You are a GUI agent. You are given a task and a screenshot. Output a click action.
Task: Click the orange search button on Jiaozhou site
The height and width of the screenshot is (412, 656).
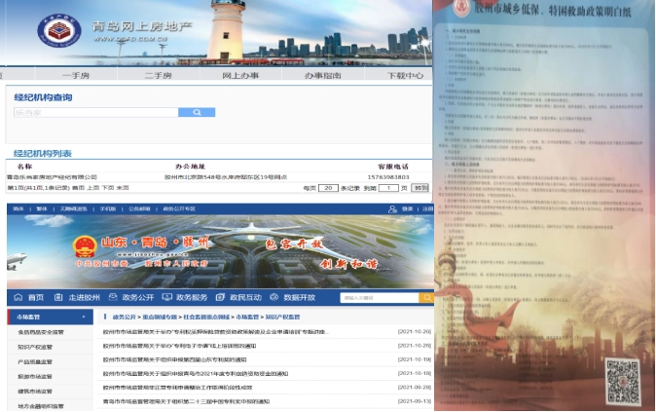(426, 298)
